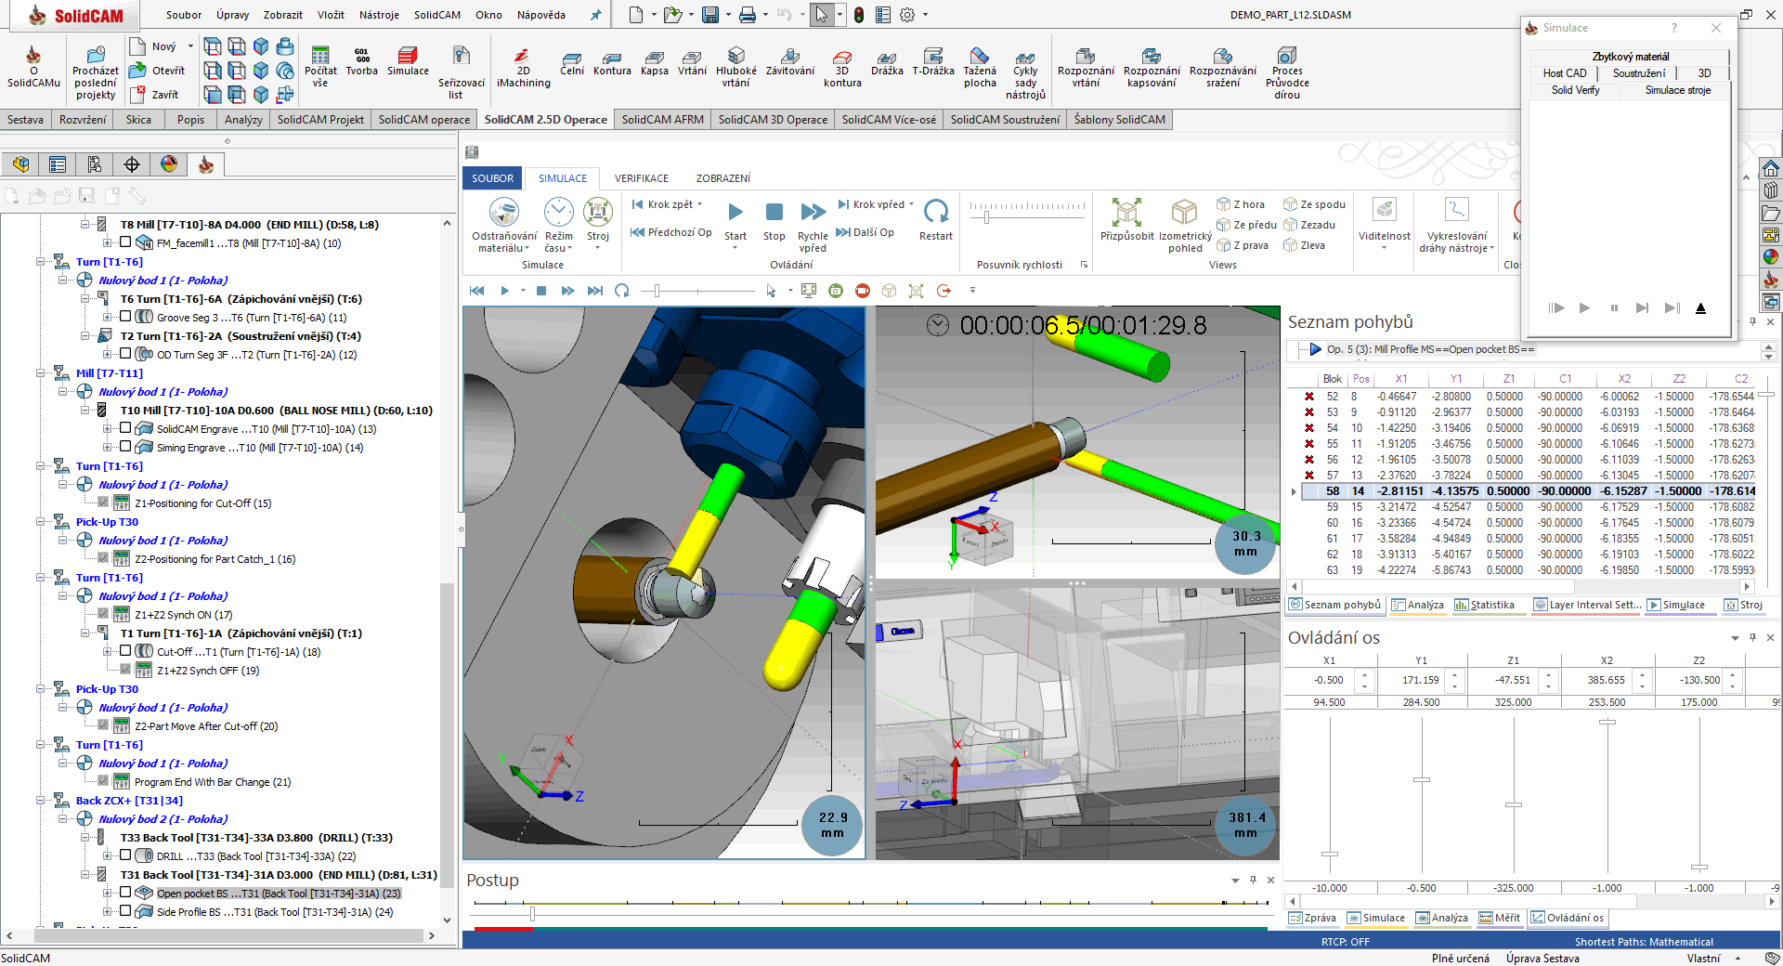Open the Nástroje menu
This screenshot has height=966, width=1783.
[x=379, y=15]
